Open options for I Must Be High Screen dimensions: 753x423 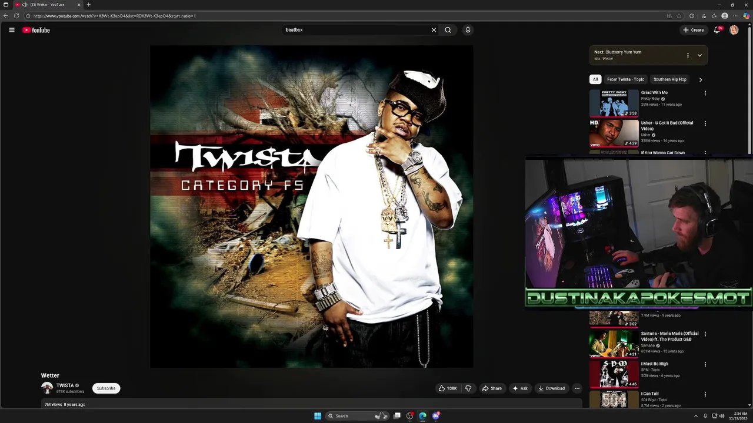coord(705,364)
